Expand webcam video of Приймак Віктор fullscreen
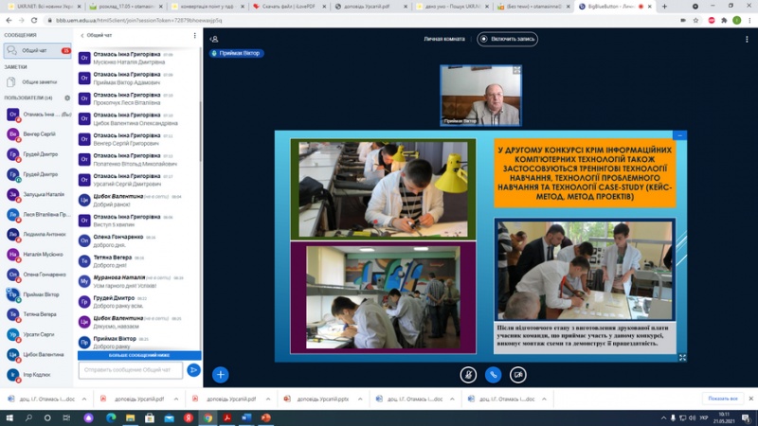758x426 pixels. [515, 70]
